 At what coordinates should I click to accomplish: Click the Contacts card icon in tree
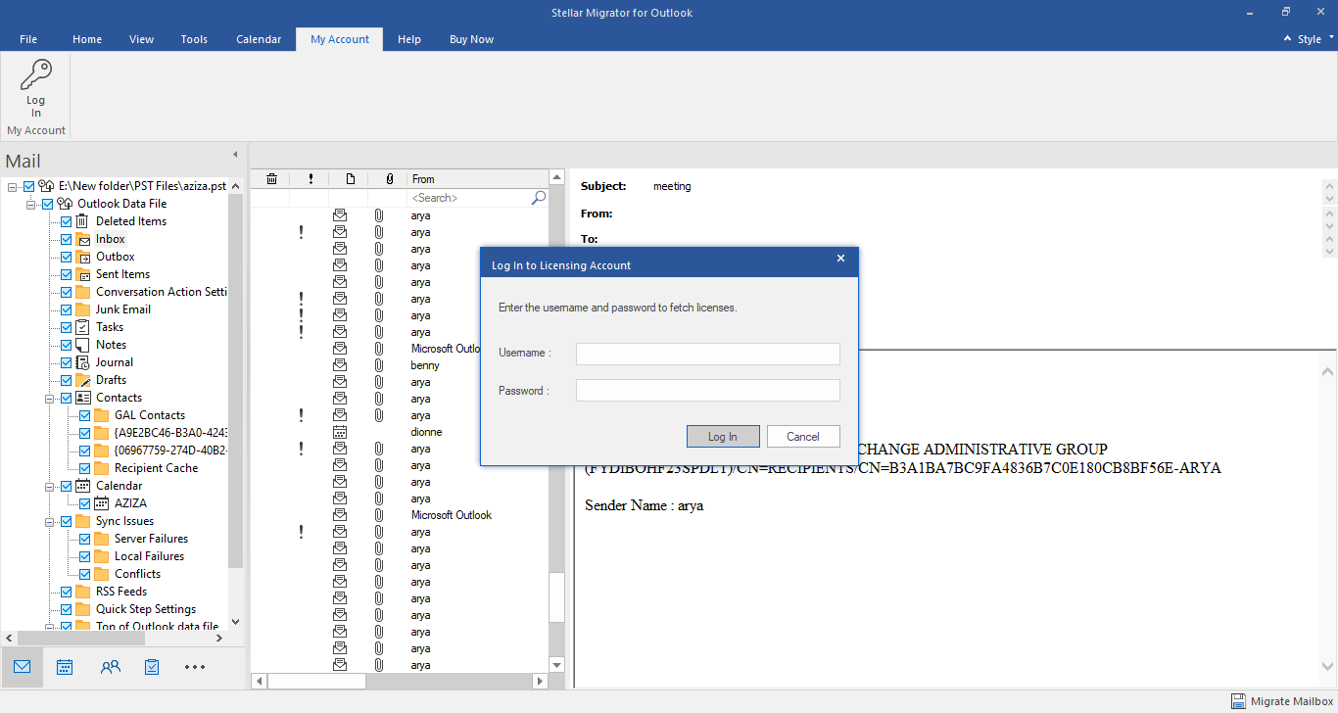click(83, 398)
